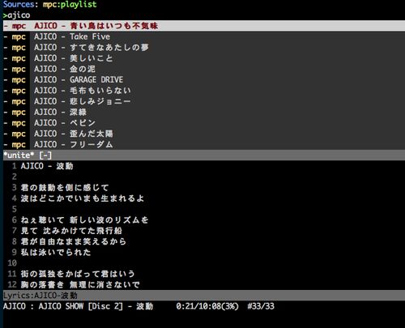Select the 'AJICO - GARAGE DRIVE' entry
Image resolution: width=405 pixels, height=328 pixels.
(x=204, y=80)
